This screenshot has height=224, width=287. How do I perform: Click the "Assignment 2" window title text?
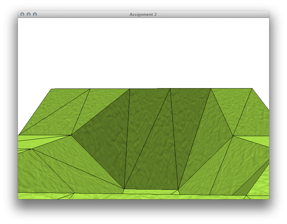pyautogui.click(x=143, y=14)
